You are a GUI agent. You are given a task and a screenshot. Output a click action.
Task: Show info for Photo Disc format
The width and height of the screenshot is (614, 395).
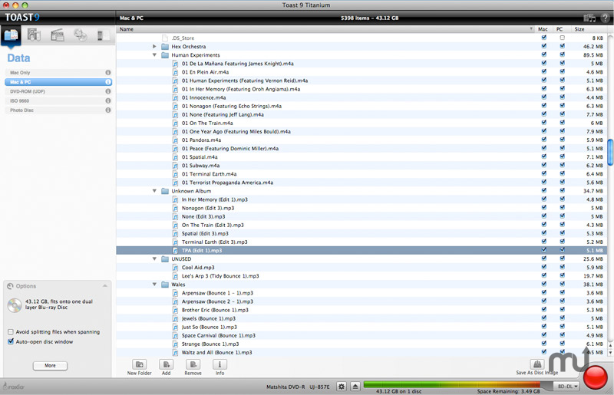tap(108, 110)
